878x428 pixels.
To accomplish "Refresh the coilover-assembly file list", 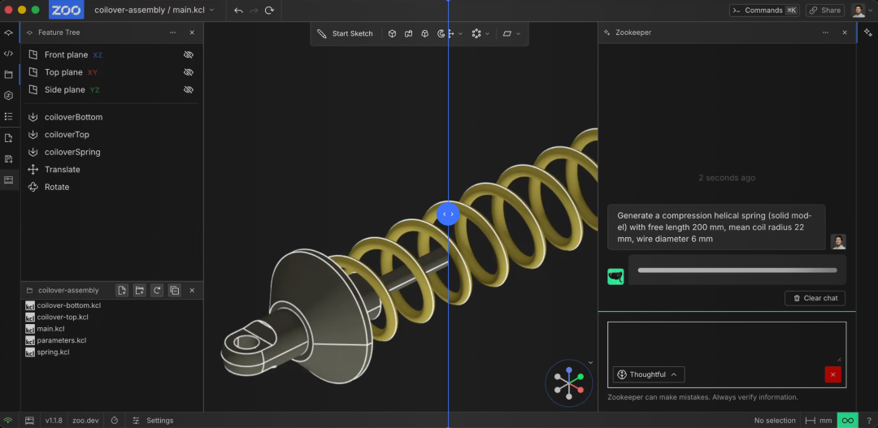I will [158, 290].
